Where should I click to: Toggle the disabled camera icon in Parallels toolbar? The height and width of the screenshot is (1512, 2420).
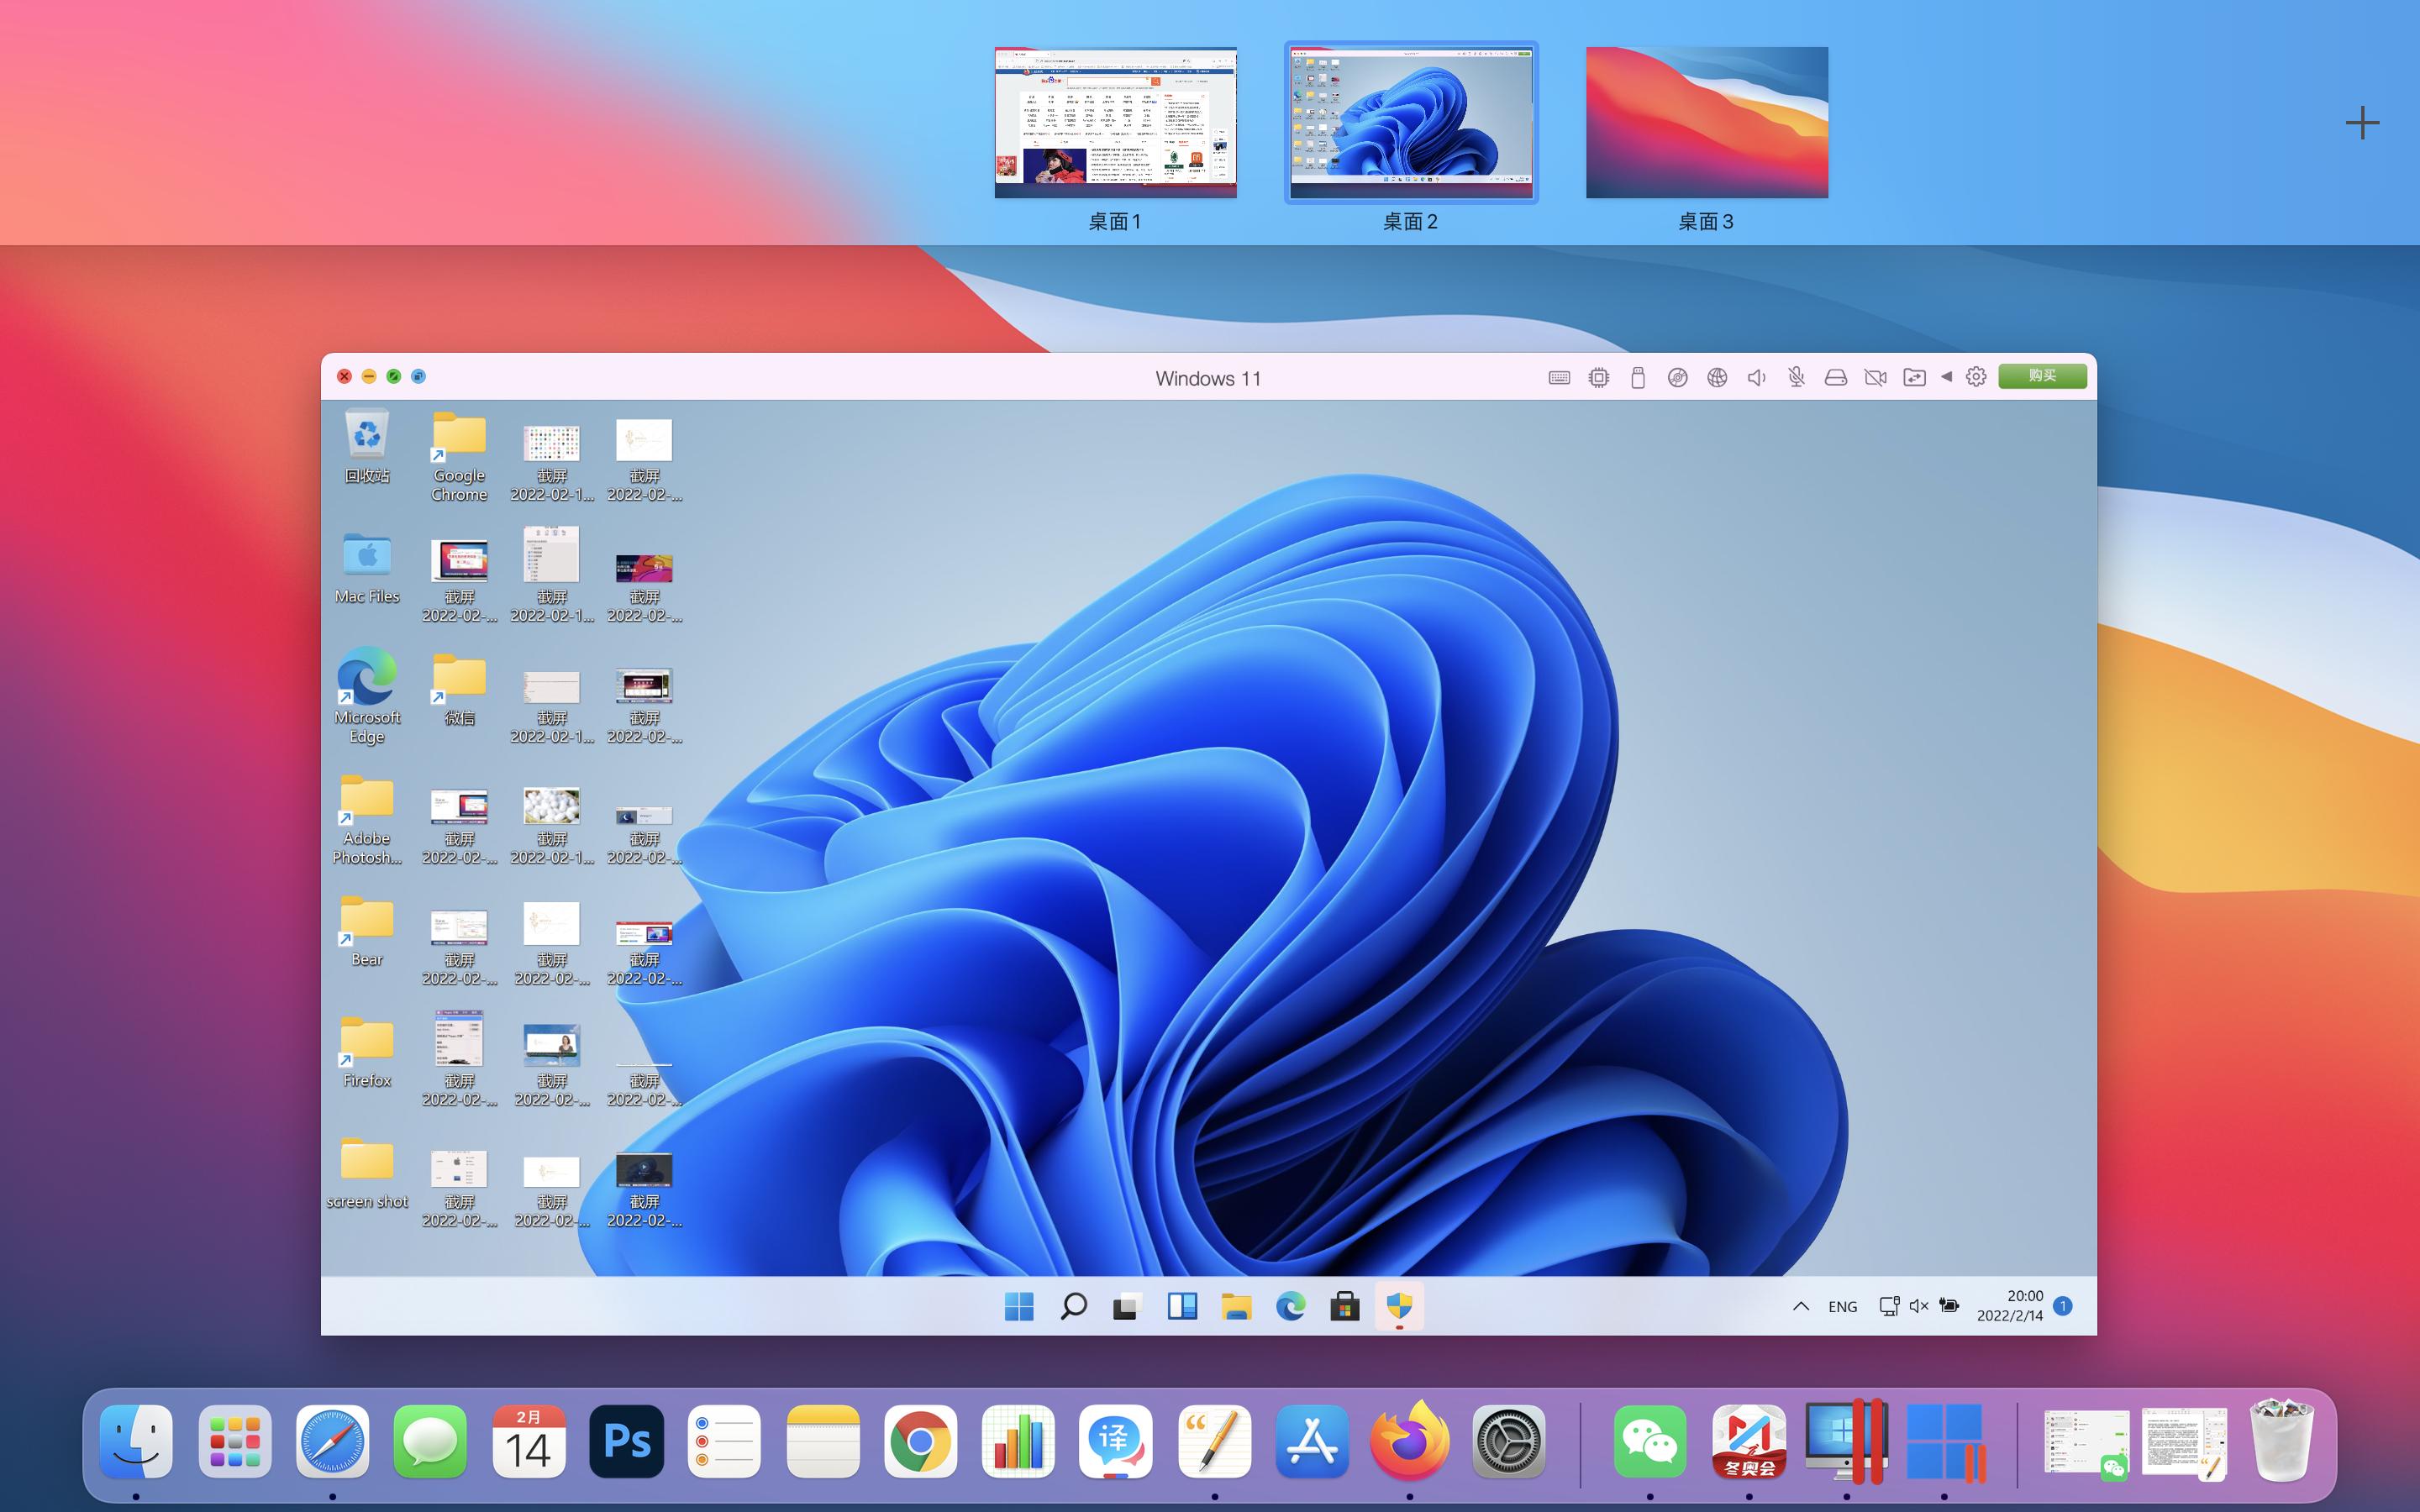pos(1875,377)
